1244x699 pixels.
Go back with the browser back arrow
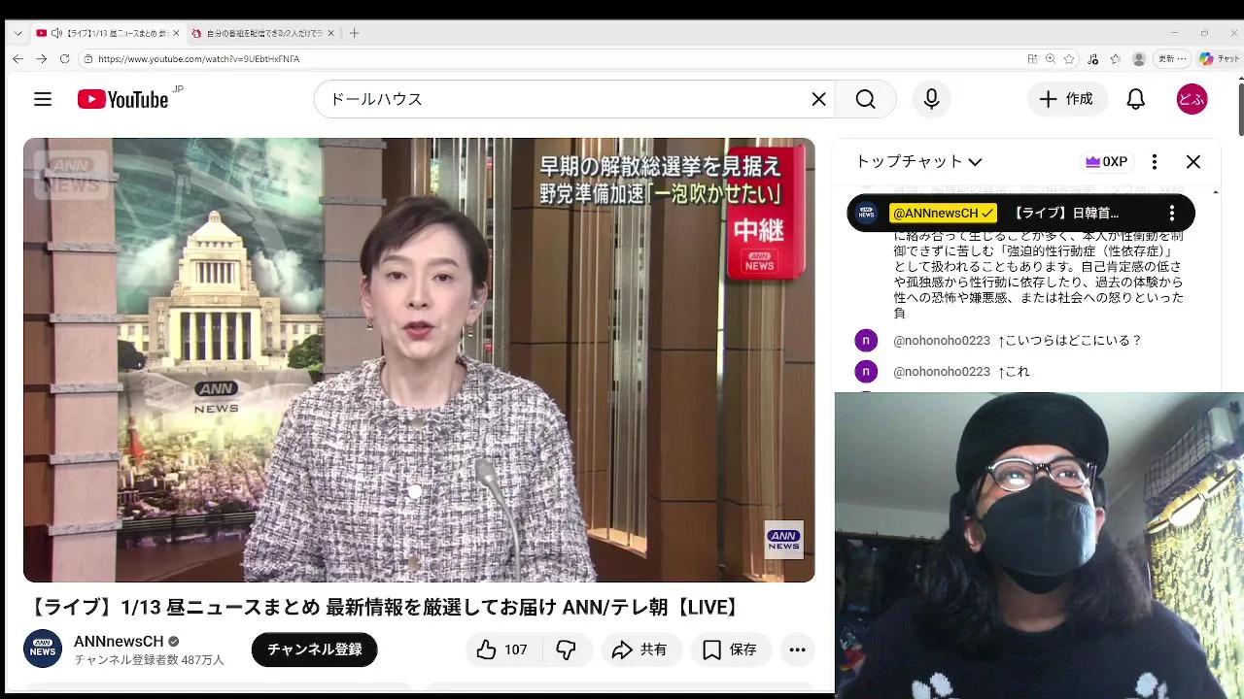tap(17, 59)
